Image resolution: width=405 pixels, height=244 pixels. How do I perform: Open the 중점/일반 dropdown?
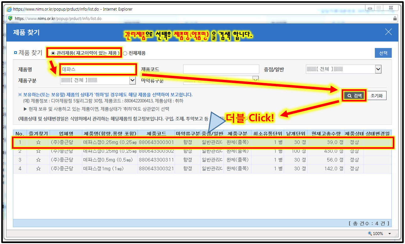[x=378, y=69]
